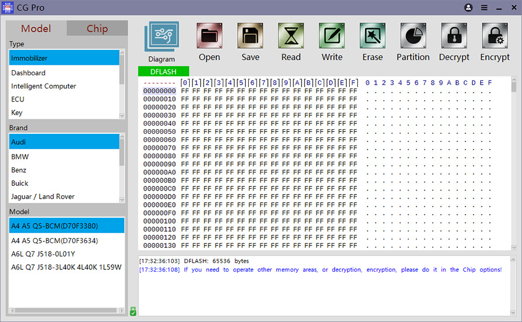Open the user account icon in title bar
Screen dimensions: 522x322
[469, 8]
